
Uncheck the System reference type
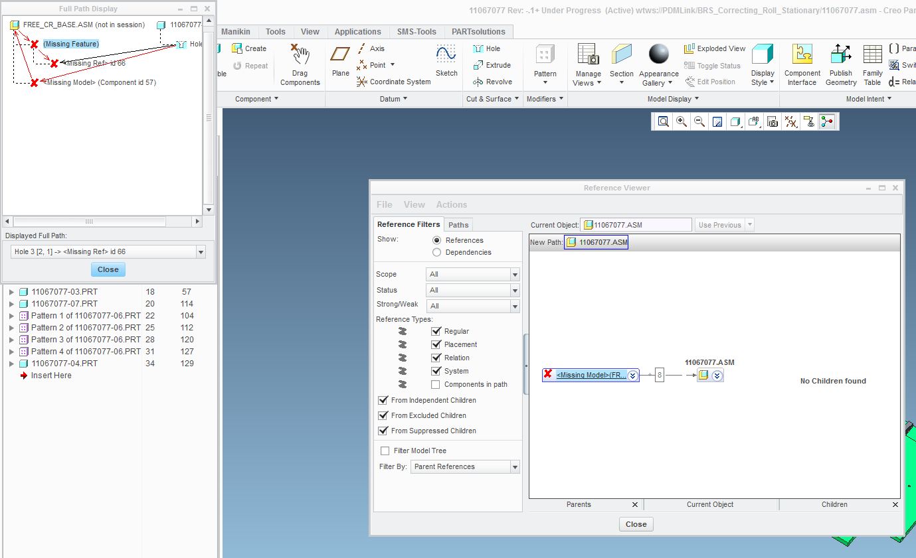[436, 371]
